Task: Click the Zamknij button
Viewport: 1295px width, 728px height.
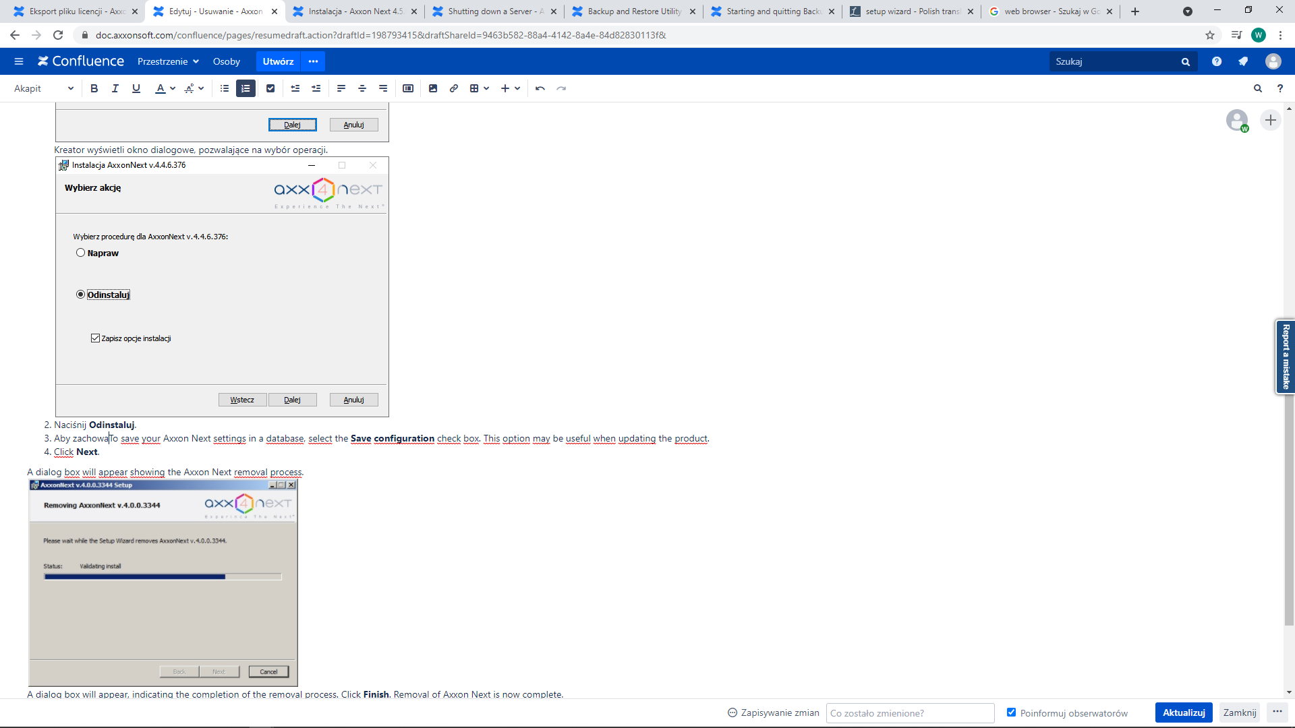Action: click(1239, 712)
